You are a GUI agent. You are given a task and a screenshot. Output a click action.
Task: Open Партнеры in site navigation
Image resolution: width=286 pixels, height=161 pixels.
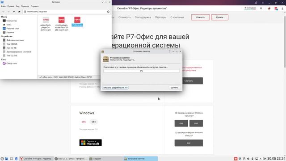(x=160, y=17)
